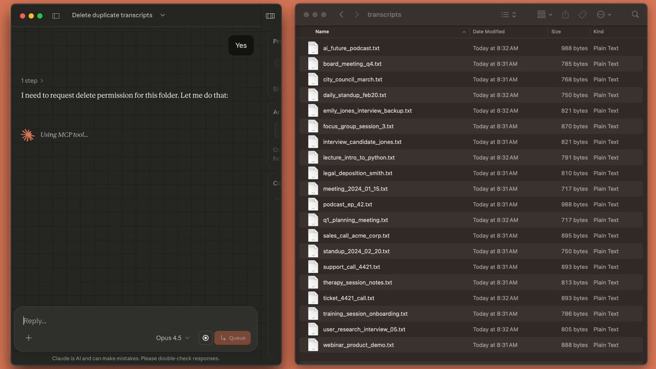Select webinar_product_demo.txt file name
The image size is (656, 369).
[x=359, y=345]
